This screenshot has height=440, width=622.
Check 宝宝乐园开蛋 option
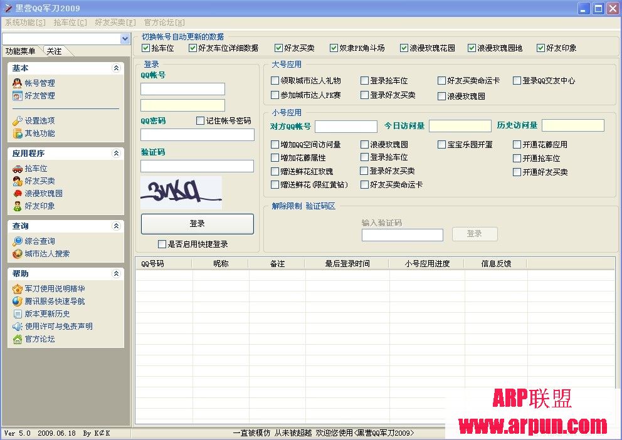point(441,144)
